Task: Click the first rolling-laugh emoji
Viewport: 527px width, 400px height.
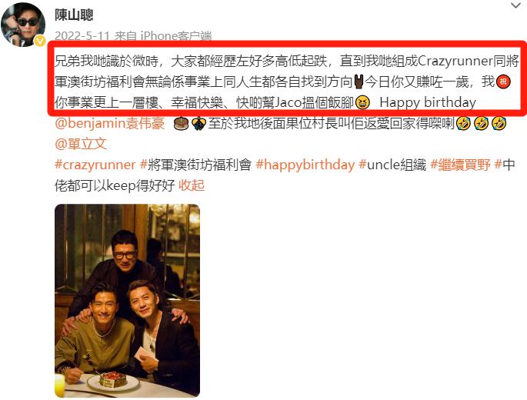Action: coord(463,124)
